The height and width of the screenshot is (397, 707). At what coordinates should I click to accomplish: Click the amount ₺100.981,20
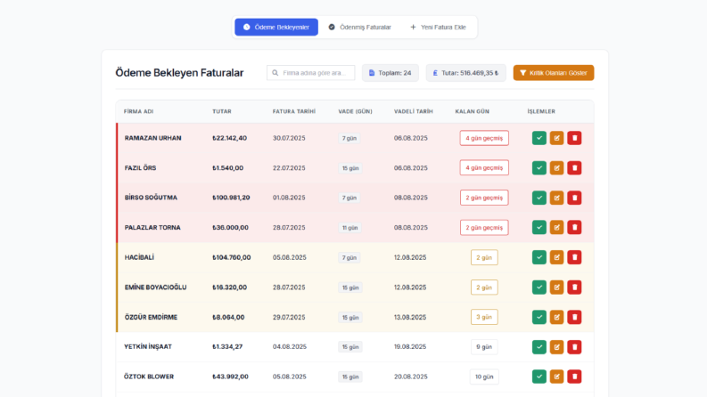(x=231, y=198)
